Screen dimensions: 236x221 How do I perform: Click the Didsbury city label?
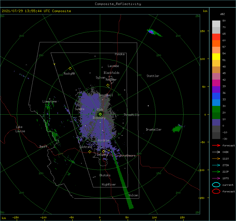coord(99,118)
